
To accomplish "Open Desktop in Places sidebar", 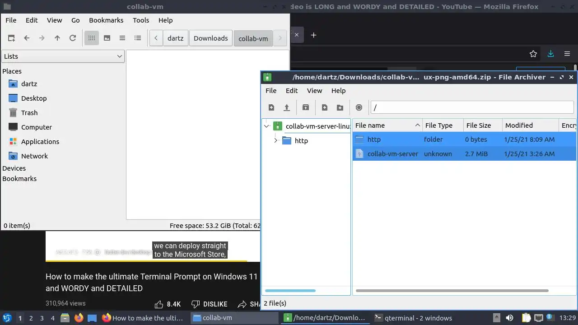I will (34, 98).
